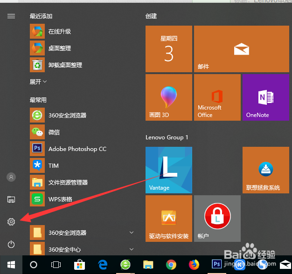
Task: Expand the Start menu hamburger button
Action: 11,16
